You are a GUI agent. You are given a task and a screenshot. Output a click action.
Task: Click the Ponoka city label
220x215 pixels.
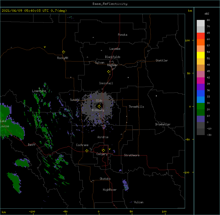(123, 35)
